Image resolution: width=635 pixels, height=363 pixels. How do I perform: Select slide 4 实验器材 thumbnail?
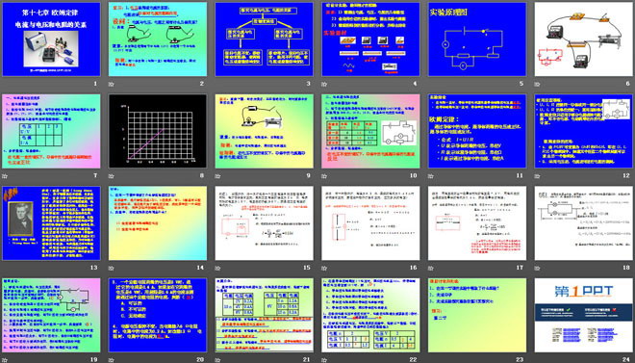[371, 39]
